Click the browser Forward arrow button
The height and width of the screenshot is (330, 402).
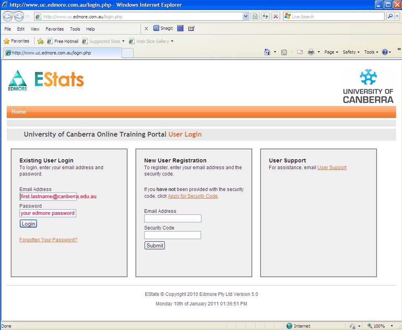click(19, 17)
